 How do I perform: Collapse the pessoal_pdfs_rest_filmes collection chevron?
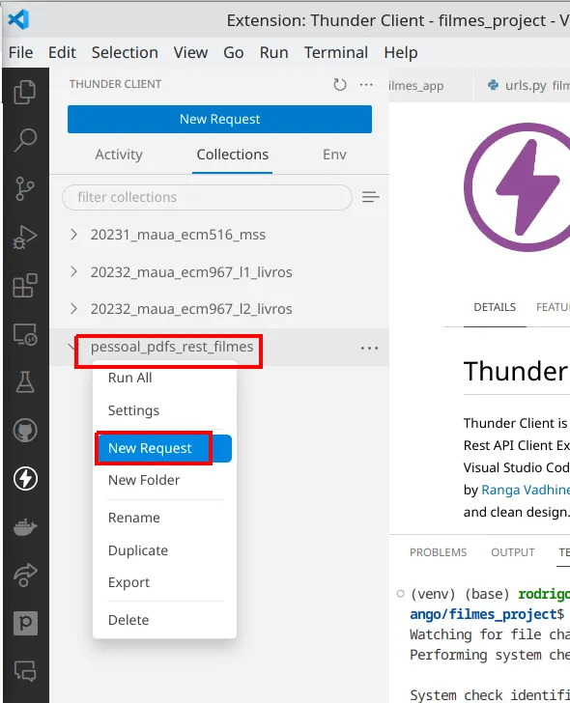tap(72, 347)
